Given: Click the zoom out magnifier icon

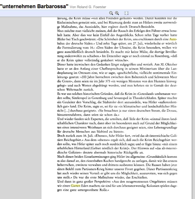Looking at the screenshot, I should pos(111,13).
